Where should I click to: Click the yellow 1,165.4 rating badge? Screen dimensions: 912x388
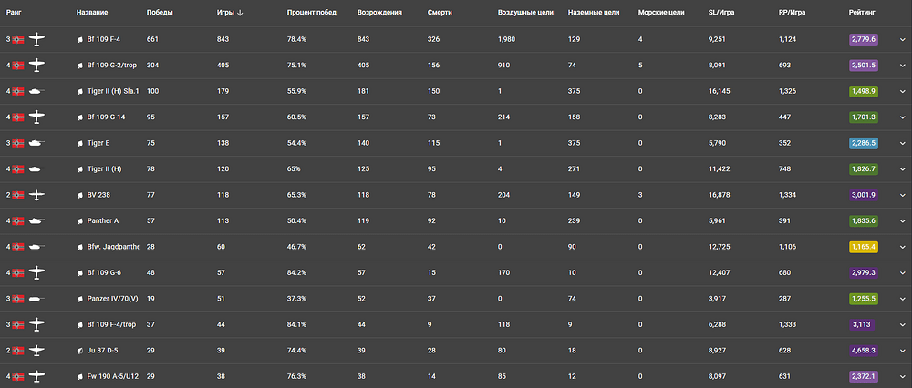click(863, 247)
